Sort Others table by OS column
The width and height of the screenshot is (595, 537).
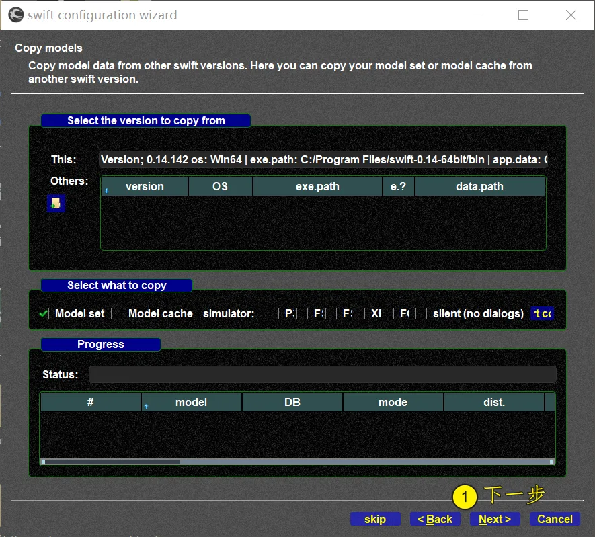(220, 187)
